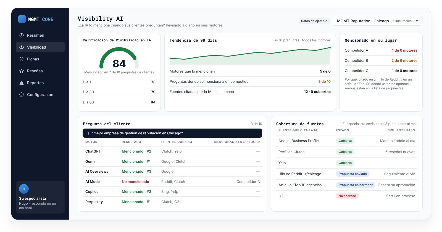Click the MGMT CORE blue logo square
442x232 pixels.
(22, 19)
